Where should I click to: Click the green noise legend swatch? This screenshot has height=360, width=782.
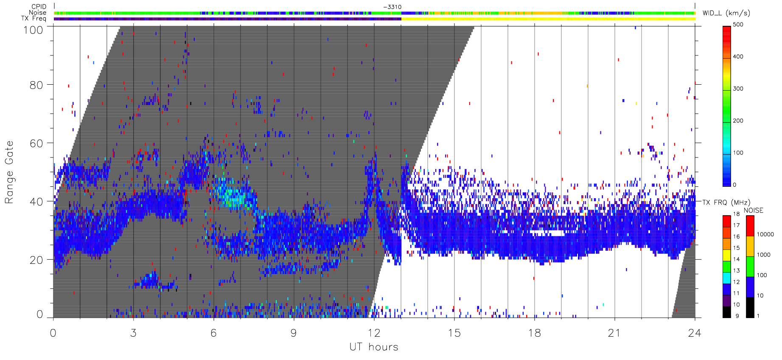click(x=750, y=267)
